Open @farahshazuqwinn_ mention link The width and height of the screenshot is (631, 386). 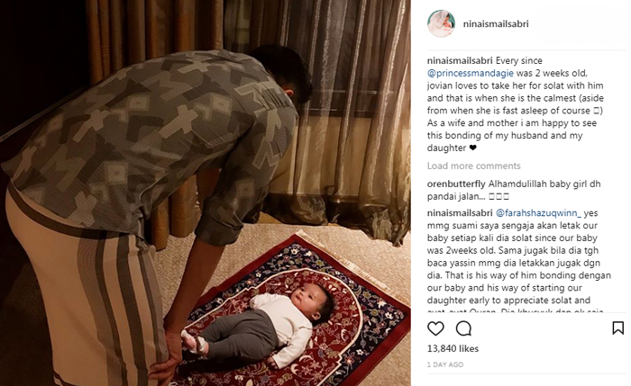pyautogui.click(x=538, y=213)
